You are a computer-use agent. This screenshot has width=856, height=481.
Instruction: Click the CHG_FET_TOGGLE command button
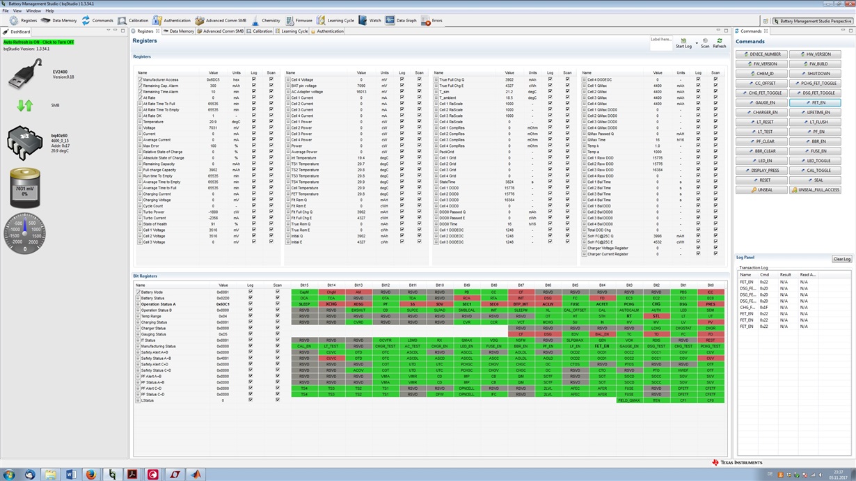click(x=761, y=93)
